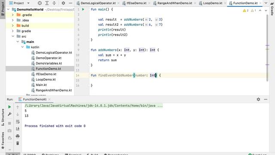275x155 pixels.
Task: Minimize Run panel with minus icon
Action: tap(266, 99)
